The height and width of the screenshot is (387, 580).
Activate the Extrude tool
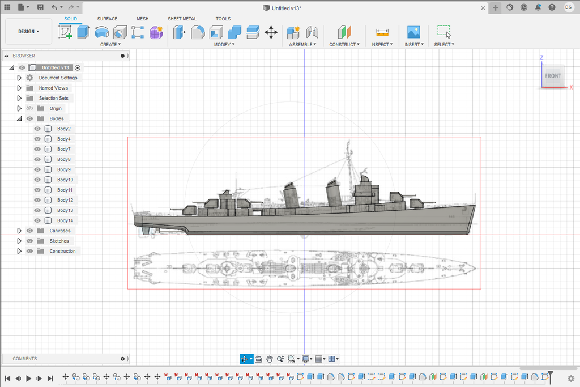(83, 32)
